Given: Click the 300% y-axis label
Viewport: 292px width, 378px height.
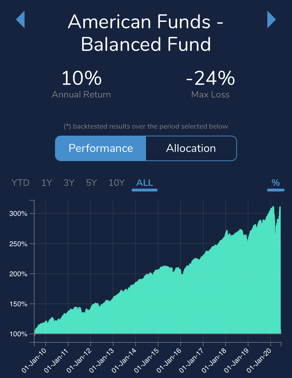Looking at the screenshot, I should click(18, 214).
